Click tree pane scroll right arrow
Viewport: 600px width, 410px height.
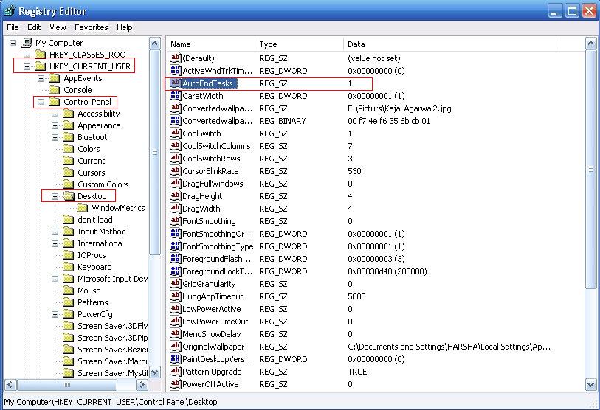coord(142,384)
